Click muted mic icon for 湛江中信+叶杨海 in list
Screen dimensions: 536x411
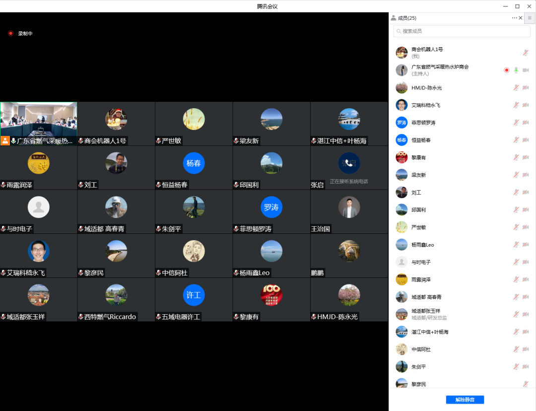point(516,332)
